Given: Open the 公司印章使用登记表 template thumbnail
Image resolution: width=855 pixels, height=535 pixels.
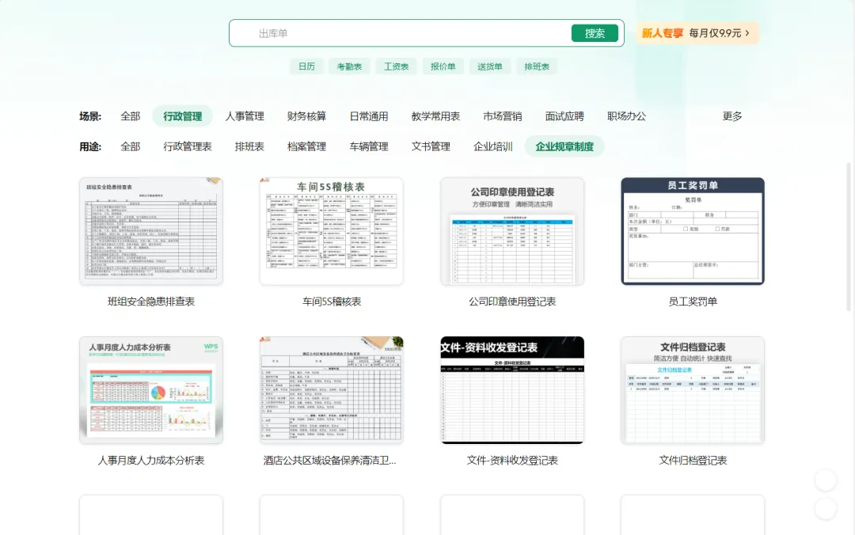Looking at the screenshot, I should pos(512,231).
